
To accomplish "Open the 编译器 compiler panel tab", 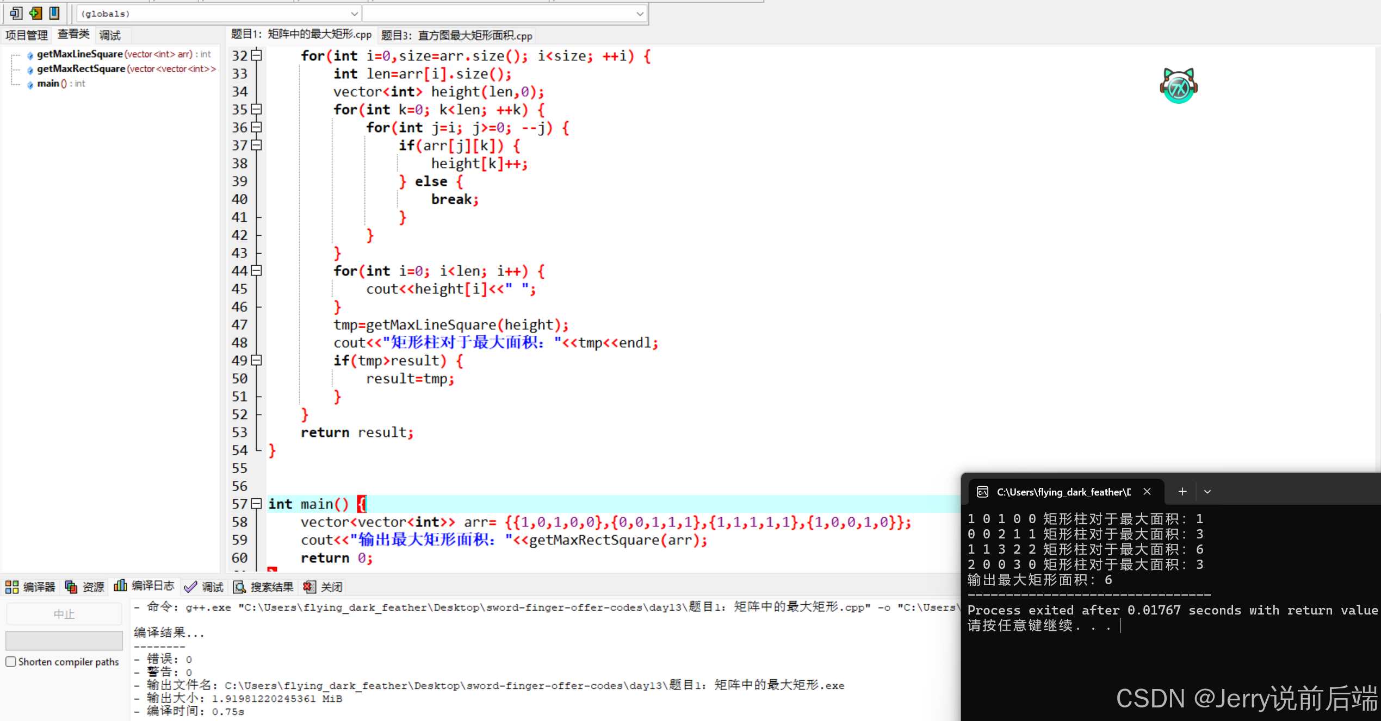I will (31, 587).
